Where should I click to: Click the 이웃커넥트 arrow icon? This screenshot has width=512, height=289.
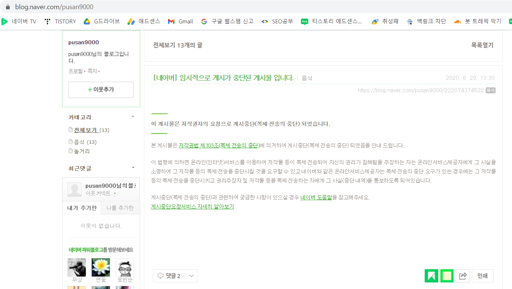pyautogui.click(x=115, y=194)
